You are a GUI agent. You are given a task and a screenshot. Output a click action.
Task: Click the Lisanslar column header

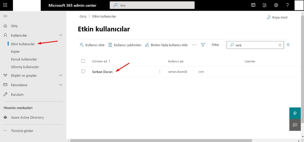tap(250, 62)
